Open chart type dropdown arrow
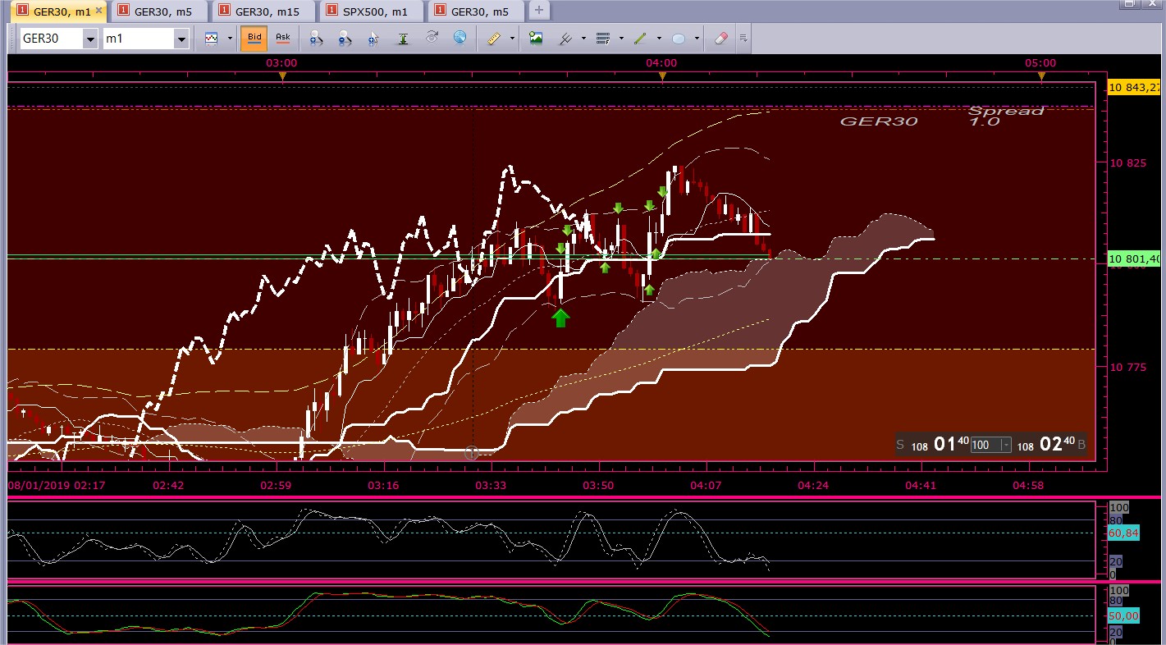The width and height of the screenshot is (1166, 645). pos(230,38)
